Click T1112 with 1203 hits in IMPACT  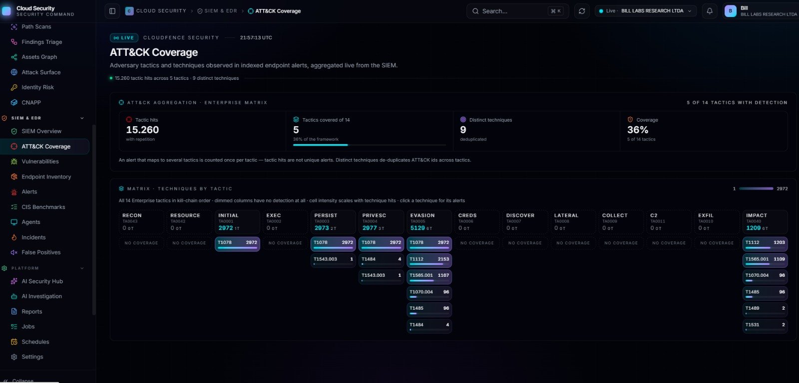click(x=765, y=244)
